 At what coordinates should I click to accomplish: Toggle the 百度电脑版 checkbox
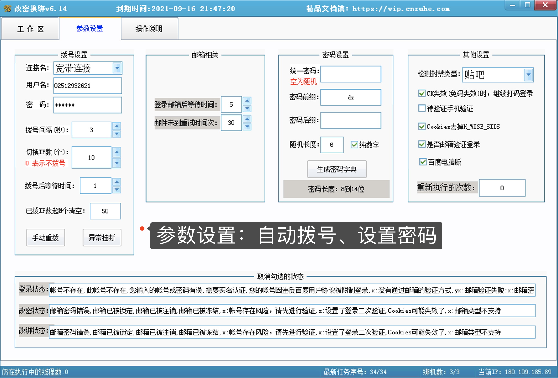point(423,162)
